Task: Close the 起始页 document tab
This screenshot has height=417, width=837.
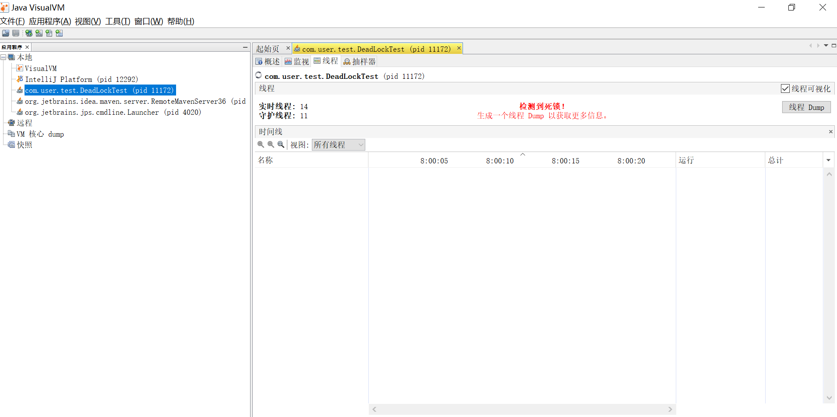Action: coord(288,48)
